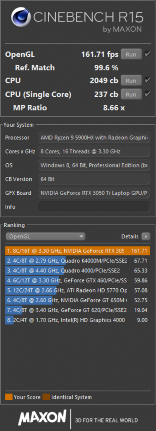Click the Cinebench sphere logo icon

point(21,17)
